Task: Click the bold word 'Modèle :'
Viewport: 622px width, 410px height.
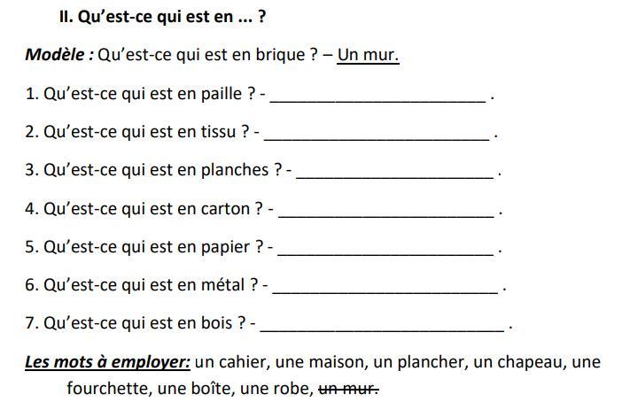Action: [x=59, y=55]
